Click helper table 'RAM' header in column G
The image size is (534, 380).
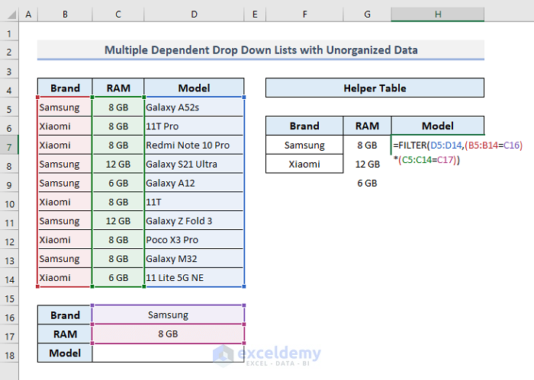point(367,126)
